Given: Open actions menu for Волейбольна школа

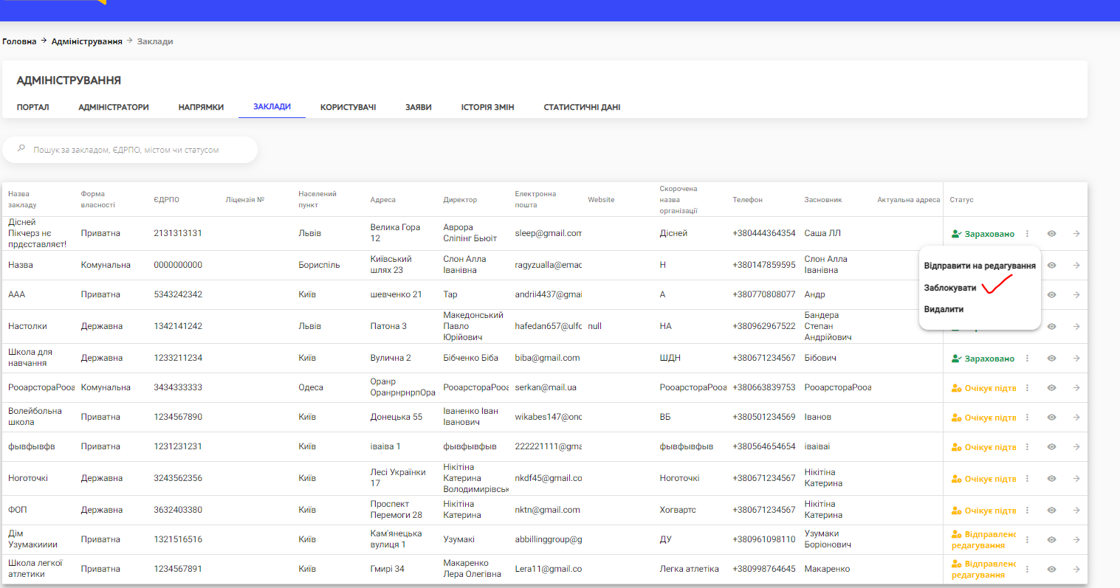Looking at the screenshot, I should 1027,417.
